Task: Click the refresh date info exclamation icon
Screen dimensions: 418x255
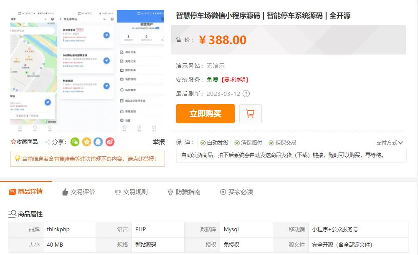Action: point(246,94)
